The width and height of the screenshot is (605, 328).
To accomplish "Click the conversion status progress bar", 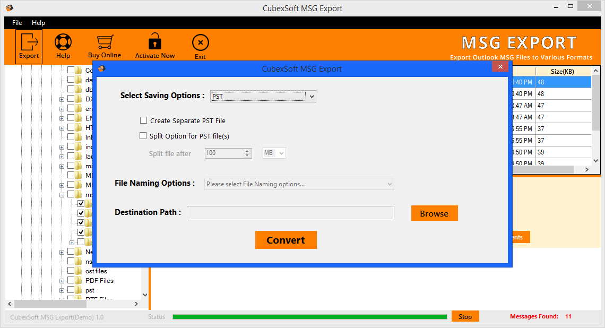I will (310, 317).
